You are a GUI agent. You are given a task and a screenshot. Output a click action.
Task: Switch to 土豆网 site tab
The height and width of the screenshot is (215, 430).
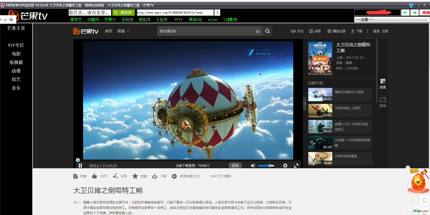[x=161, y=19]
